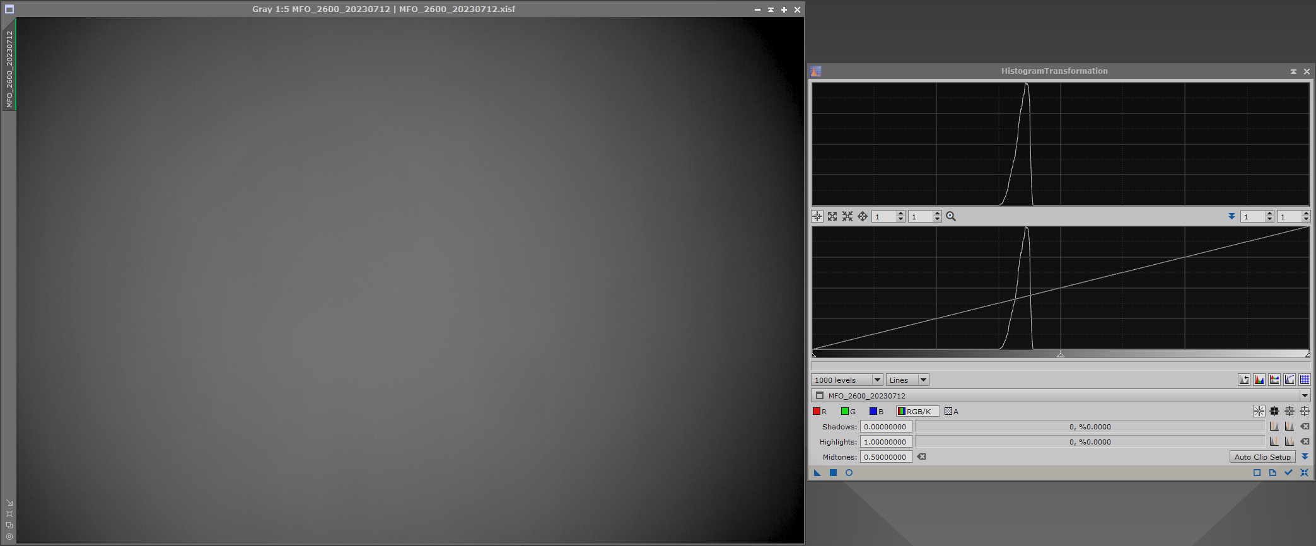The width and height of the screenshot is (1316, 546).
Task: Select the gray midtones readout icon
Action: point(1290,411)
